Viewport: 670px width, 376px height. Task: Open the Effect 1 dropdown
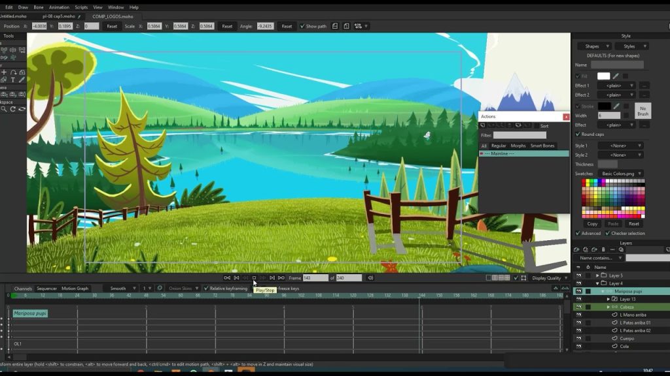point(616,86)
